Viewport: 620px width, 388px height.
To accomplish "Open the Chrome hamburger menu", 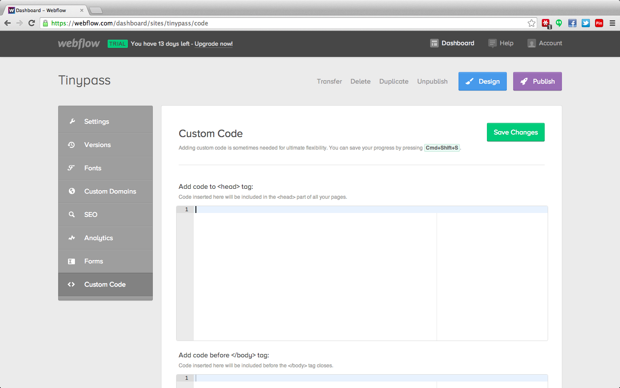I will 612,23.
